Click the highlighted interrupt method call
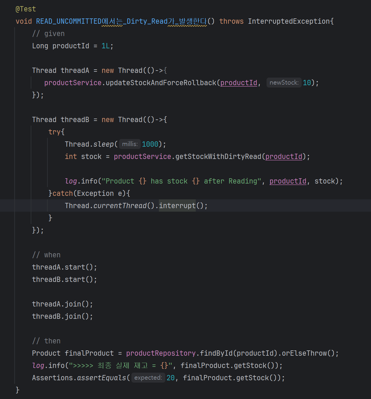The width and height of the screenshot is (371, 399). pyautogui.click(x=177, y=206)
